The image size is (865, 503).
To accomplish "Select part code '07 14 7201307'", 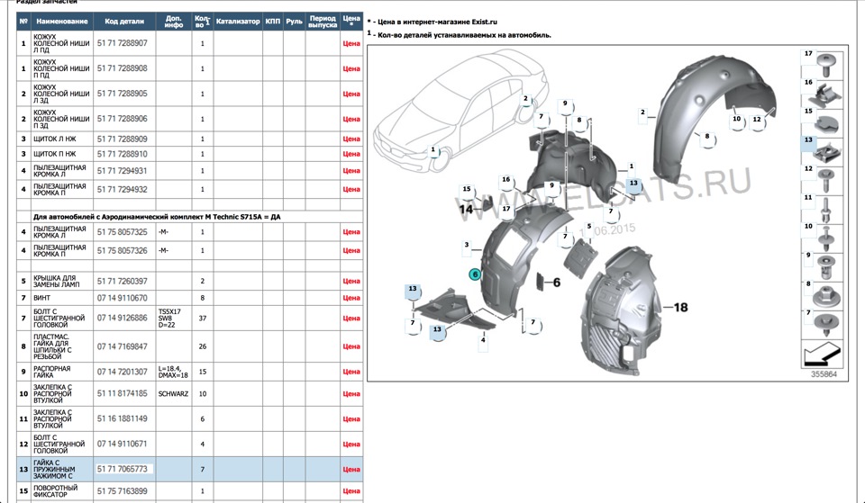I will tap(123, 372).
